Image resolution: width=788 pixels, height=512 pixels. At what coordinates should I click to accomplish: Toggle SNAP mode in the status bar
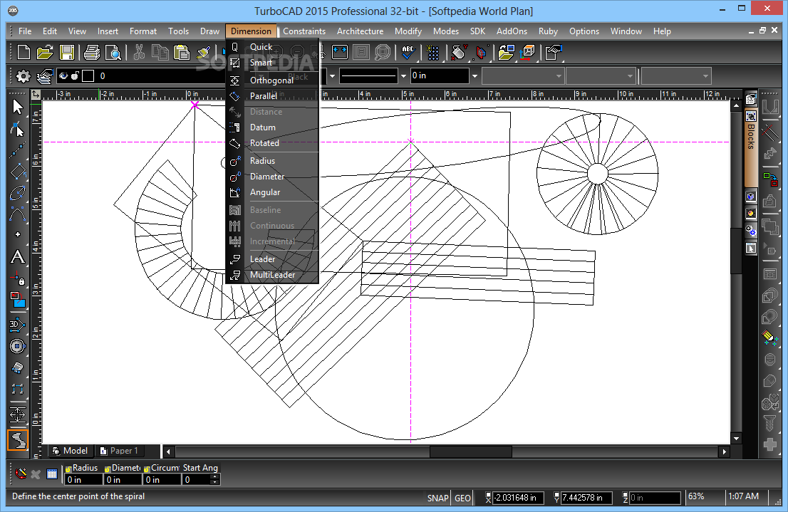(437, 498)
